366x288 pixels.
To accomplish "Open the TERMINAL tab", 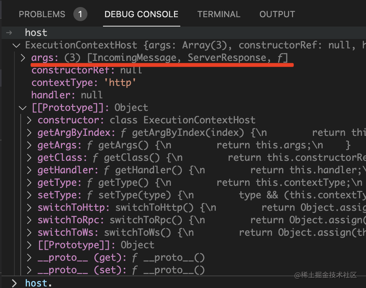I will tap(219, 14).
